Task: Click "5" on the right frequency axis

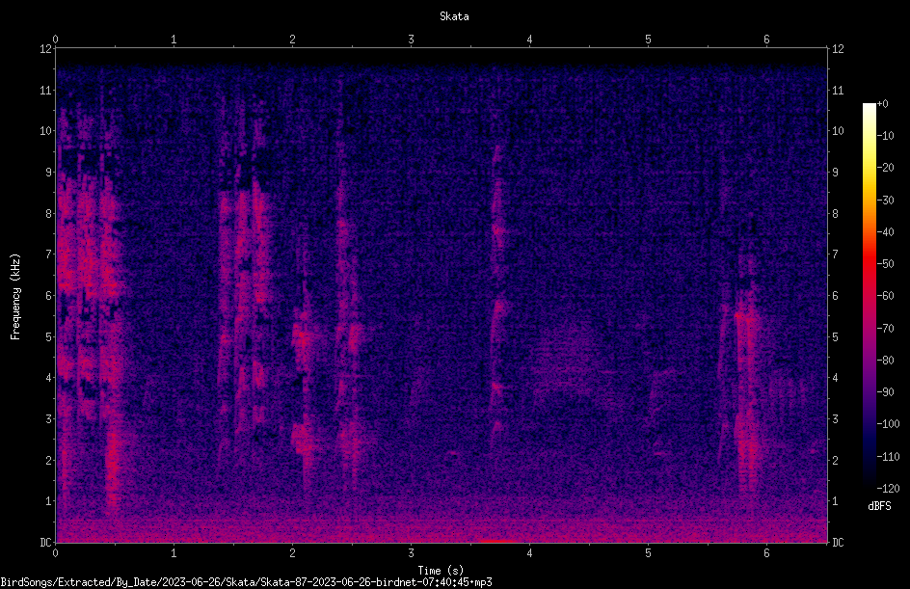Action: coord(835,336)
